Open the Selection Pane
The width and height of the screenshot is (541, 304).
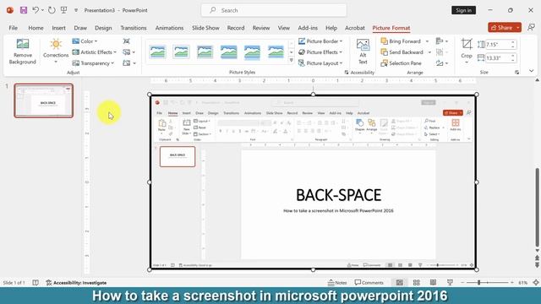click(x=401, y=63)
